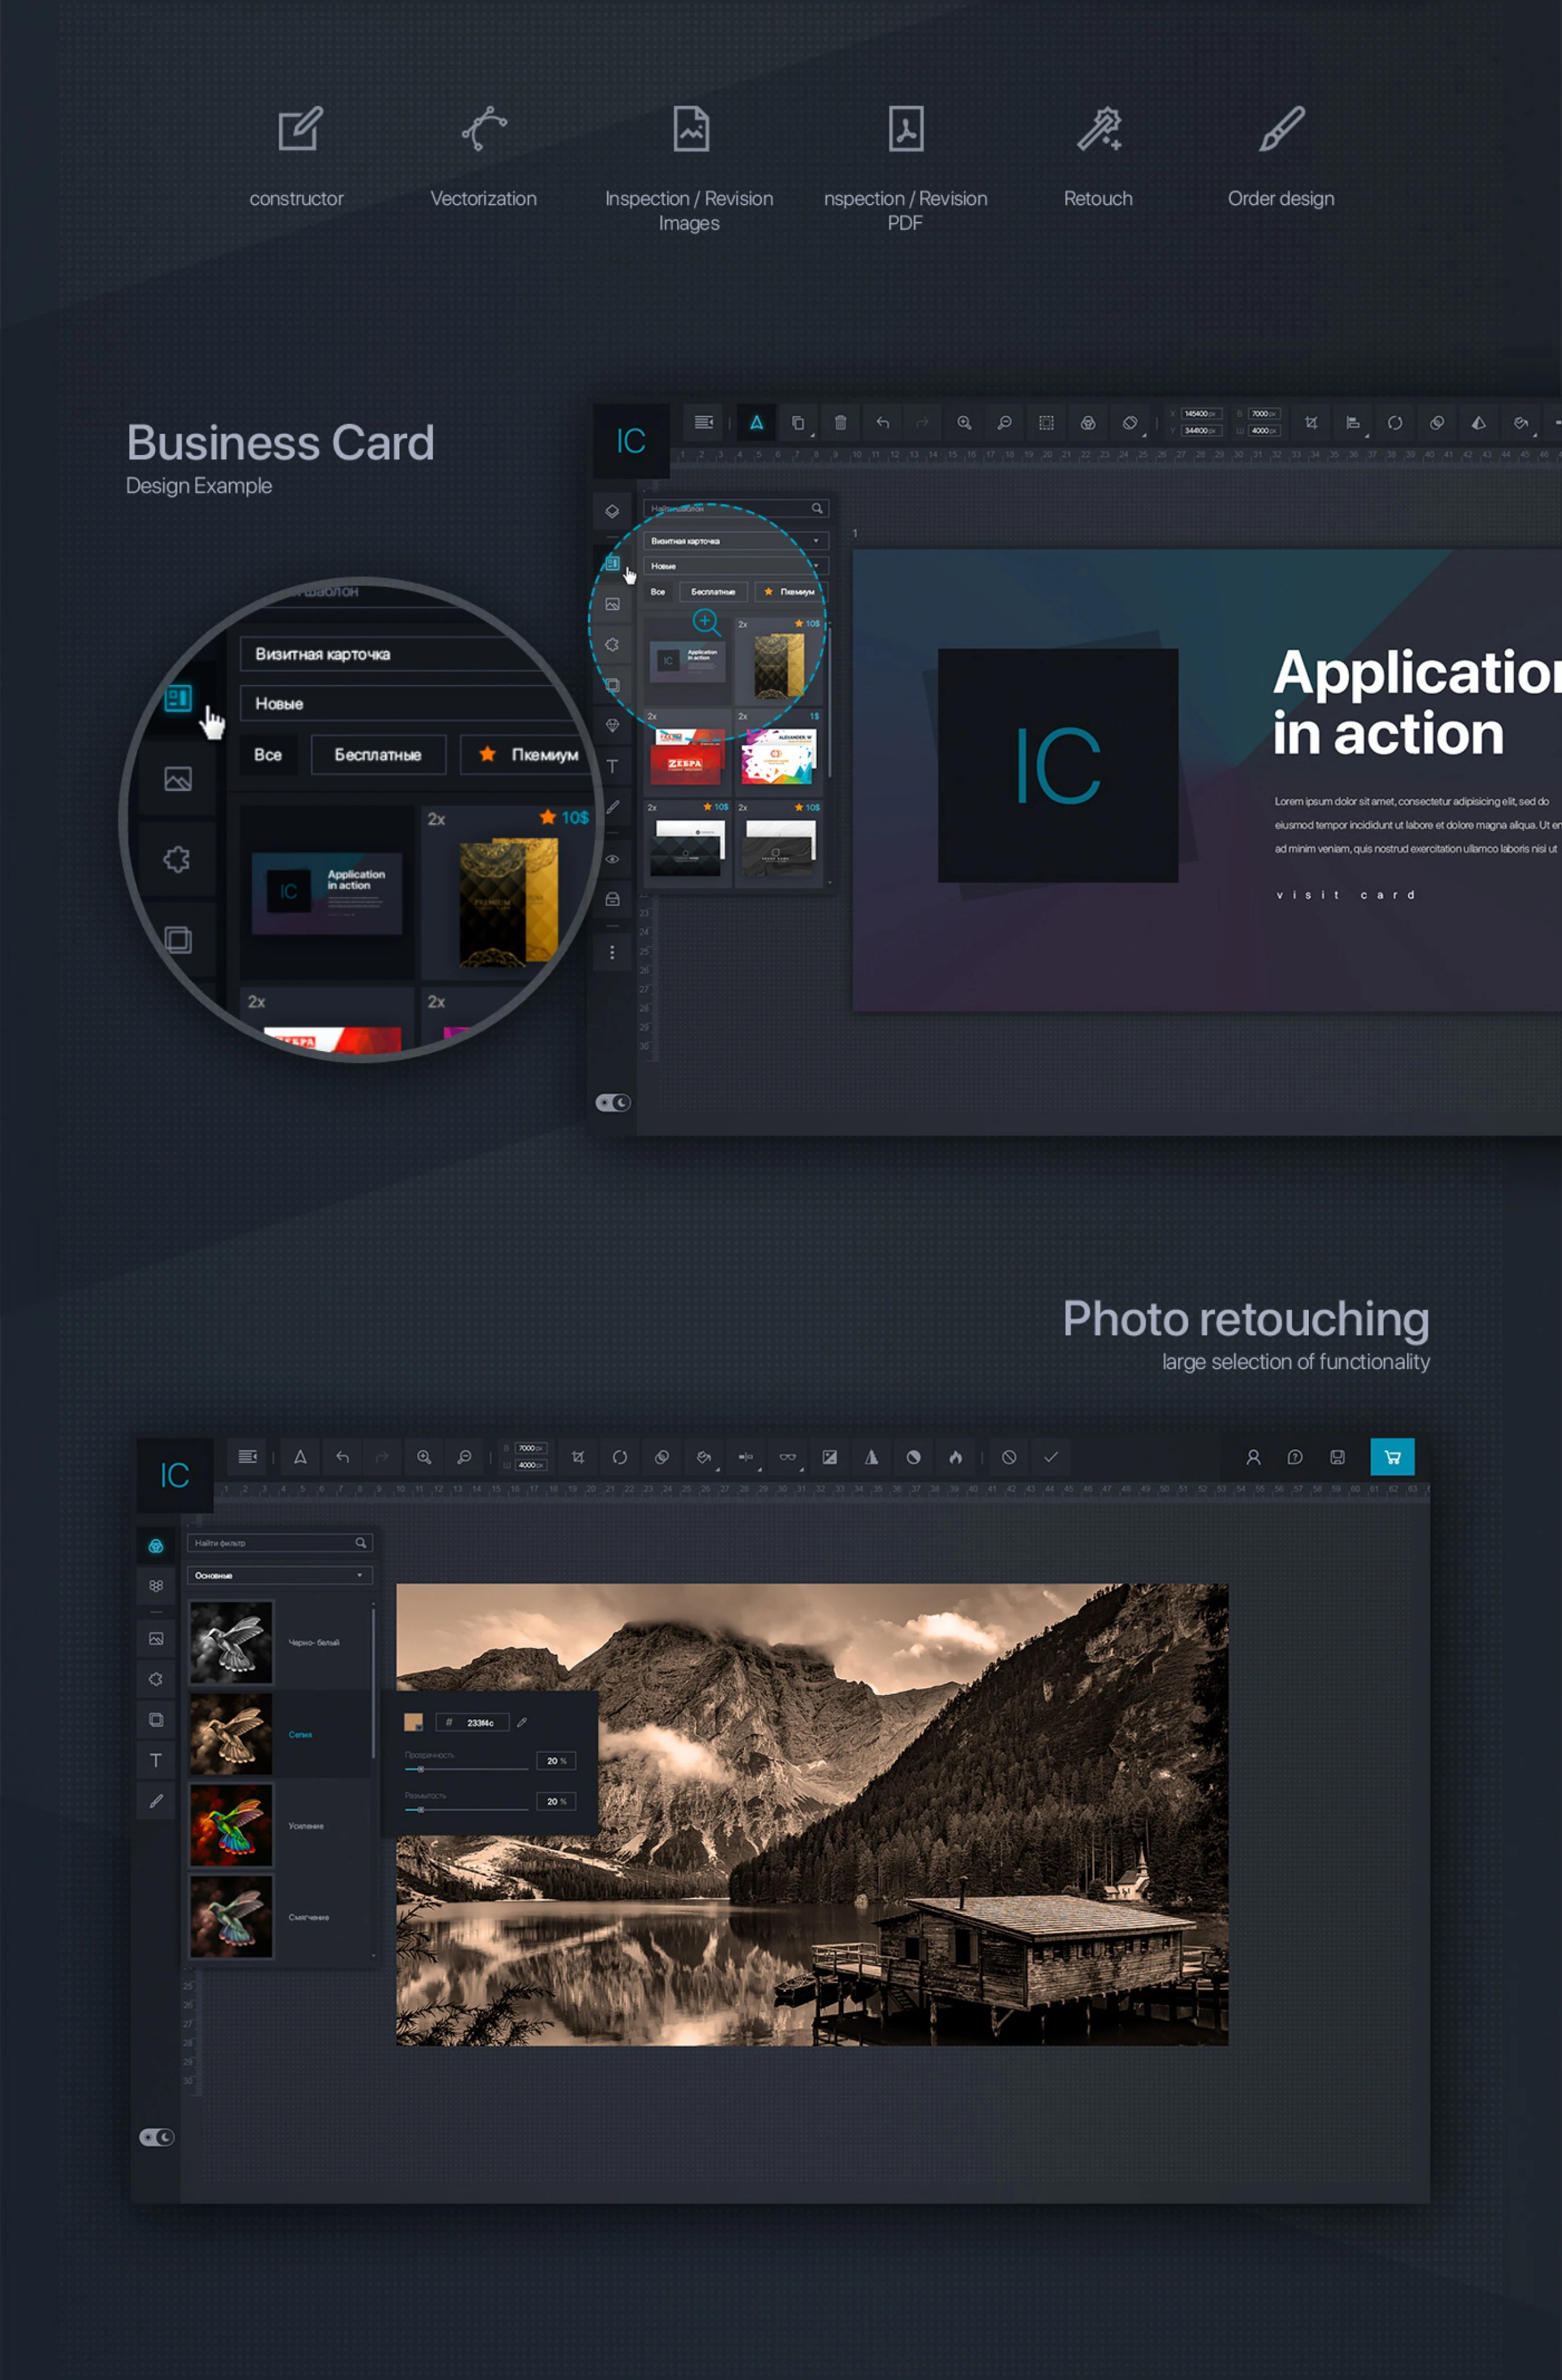Click the trash delete icon in business card toolbar
This screenshot has height=2380, width=1562.
click(841, 423)
